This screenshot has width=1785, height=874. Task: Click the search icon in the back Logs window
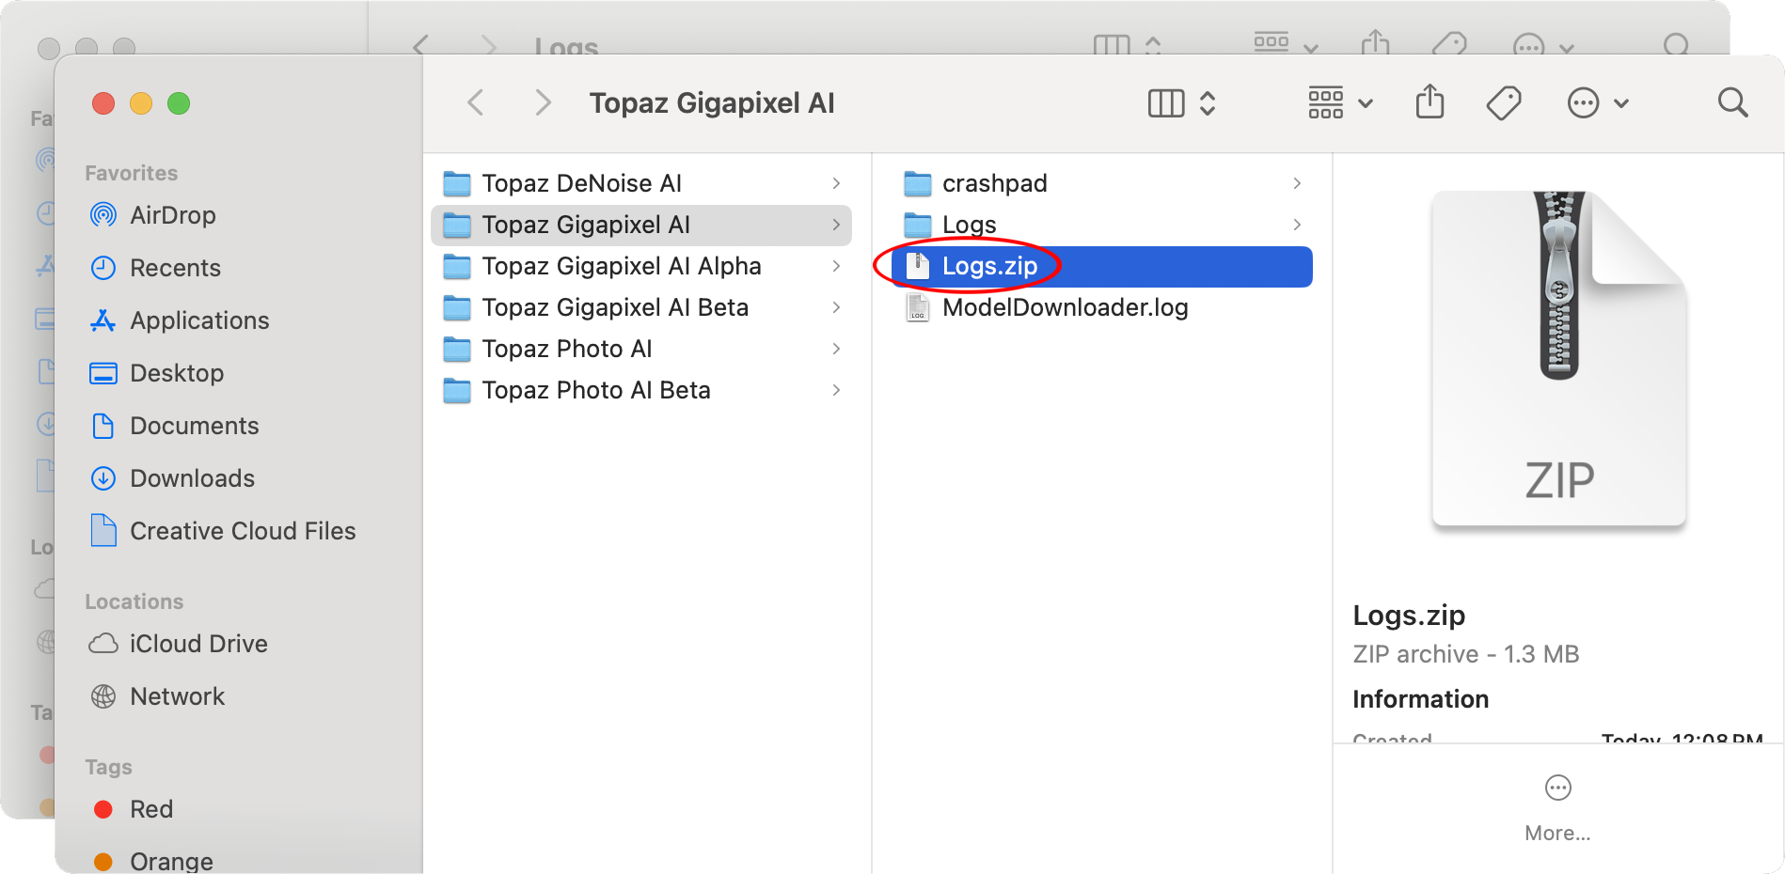click(x=1676, y=44)
